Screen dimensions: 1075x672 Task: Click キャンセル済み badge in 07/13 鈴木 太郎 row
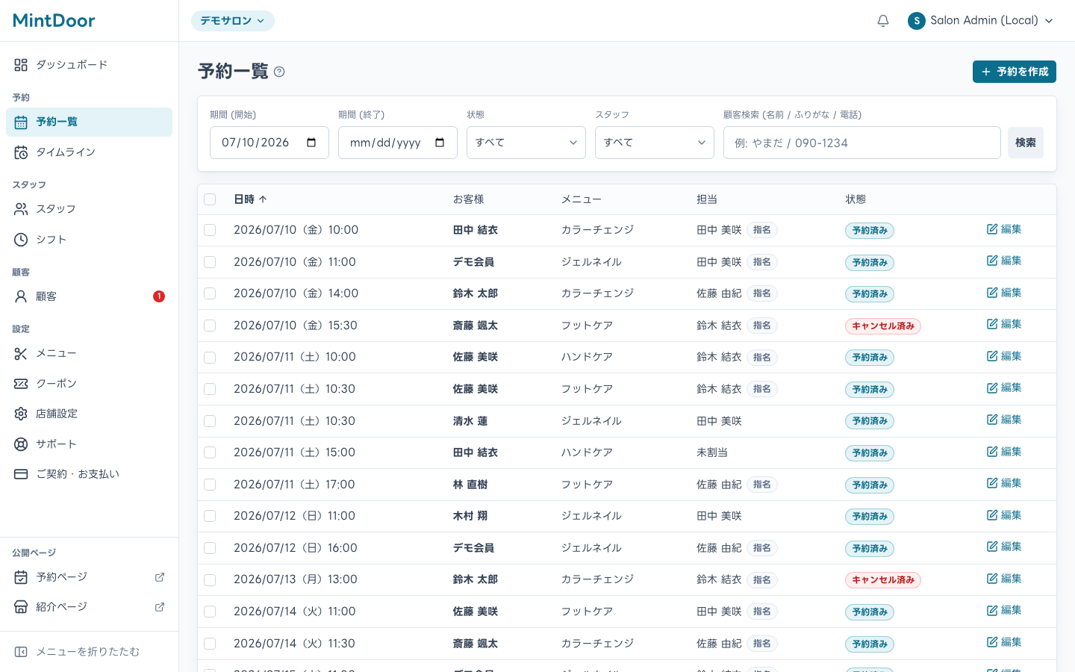(x=882, y=580)
